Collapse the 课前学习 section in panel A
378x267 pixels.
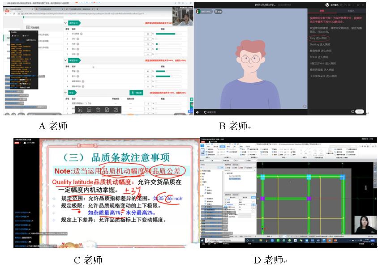click(65, 22)
